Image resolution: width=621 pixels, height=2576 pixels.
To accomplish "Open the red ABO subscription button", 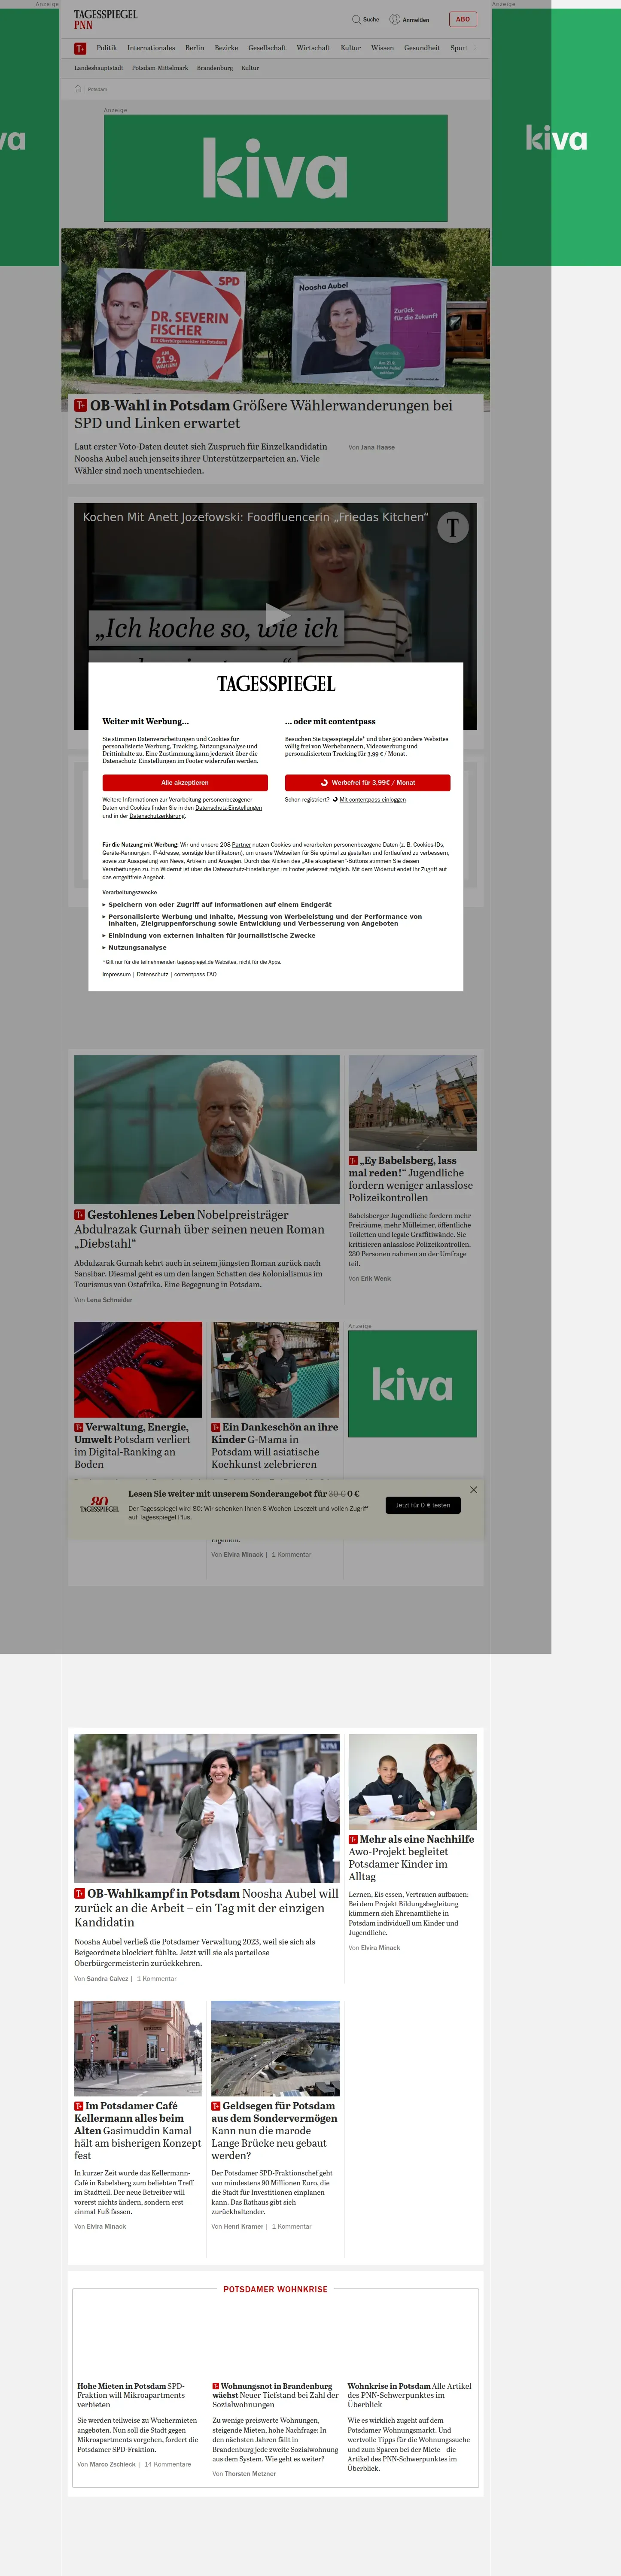I will (x=463, y=19).
